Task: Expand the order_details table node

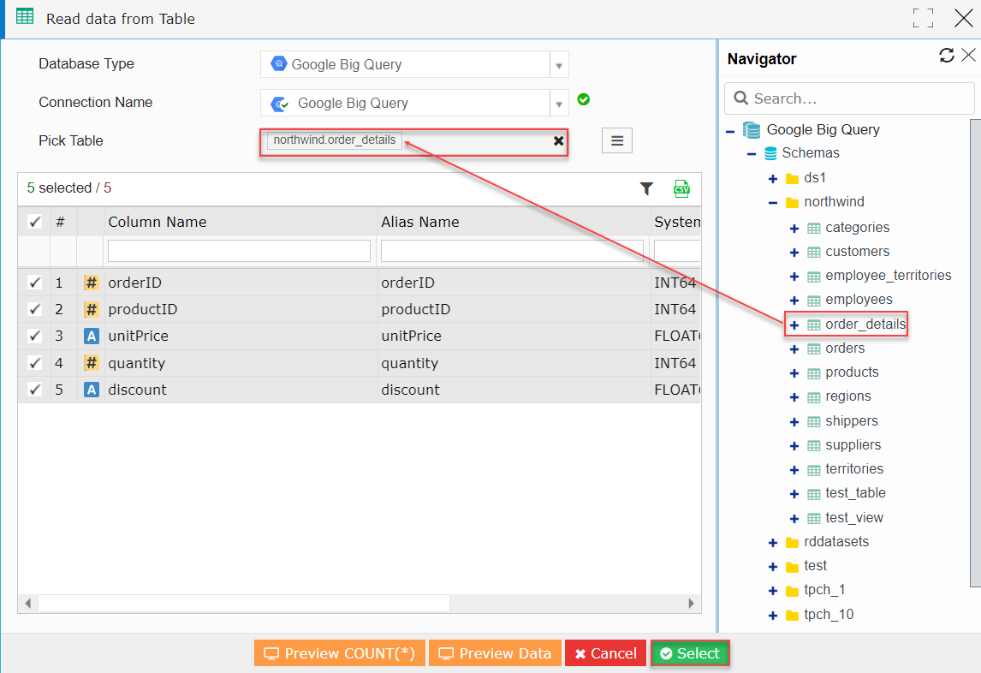Action: click(794, 325)
